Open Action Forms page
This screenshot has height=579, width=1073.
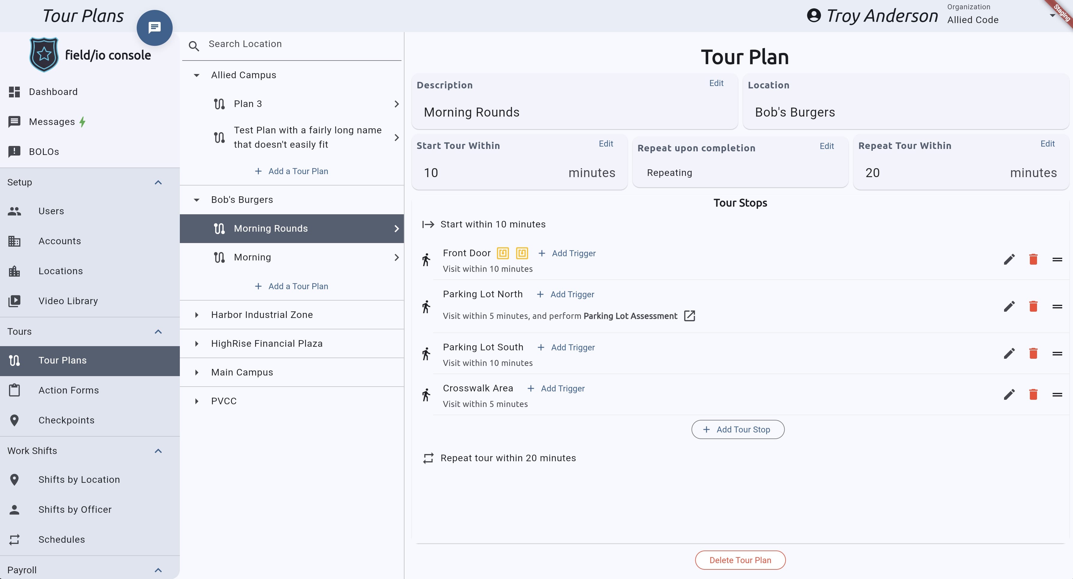(90, 390)
